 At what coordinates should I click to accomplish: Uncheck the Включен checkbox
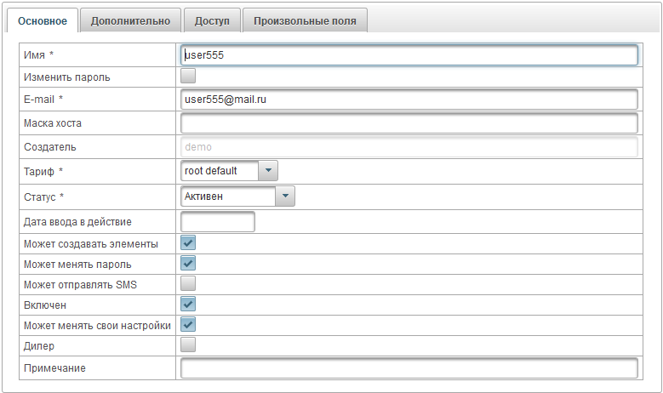pyautogui.click(x=188, y=304)
